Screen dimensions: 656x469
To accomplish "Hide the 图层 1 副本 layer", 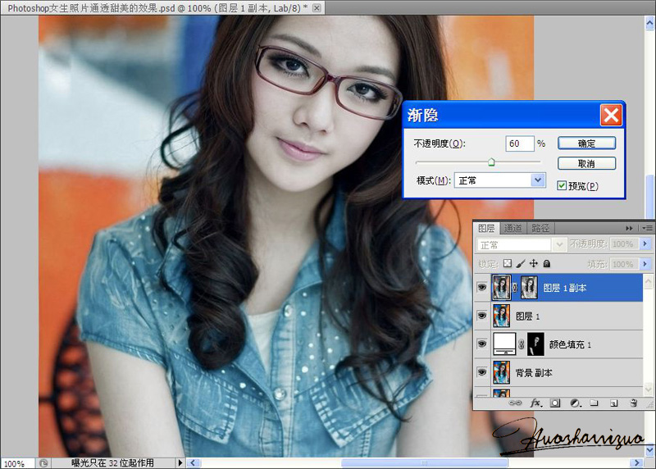I will (482, 288).
